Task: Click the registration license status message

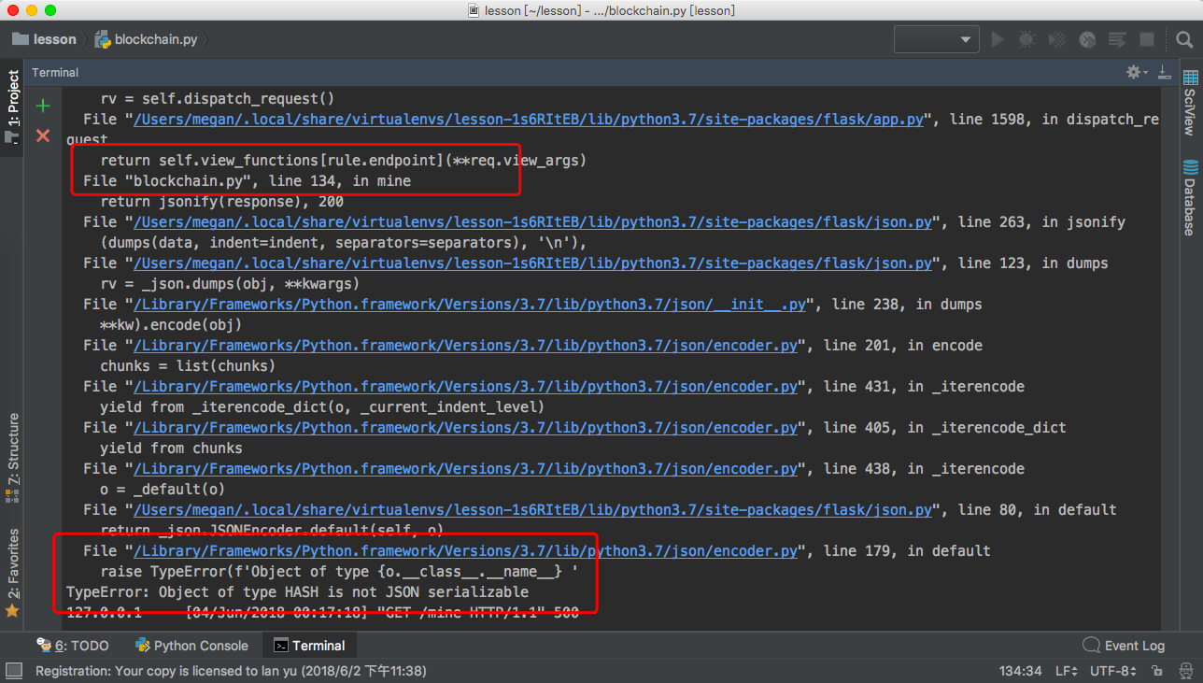Action: [x=231, y=671]
